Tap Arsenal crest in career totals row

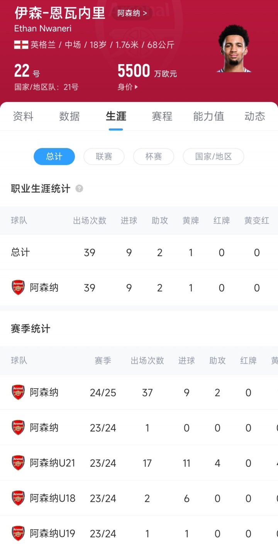tap(18, 288)
